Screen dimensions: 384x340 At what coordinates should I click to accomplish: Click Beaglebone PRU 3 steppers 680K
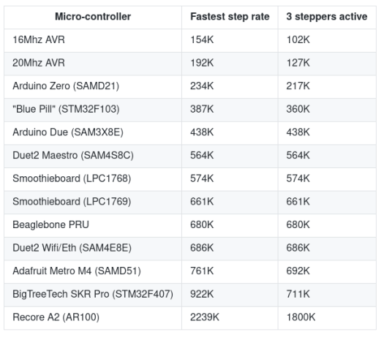pyautogui.click(x=298, y=224)
